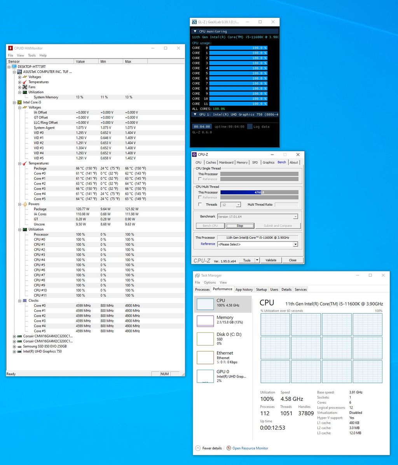Switch to the Mainboard tab in CPU-Z
This screenshot has height=465, width=398.
(x=227, y=163)
